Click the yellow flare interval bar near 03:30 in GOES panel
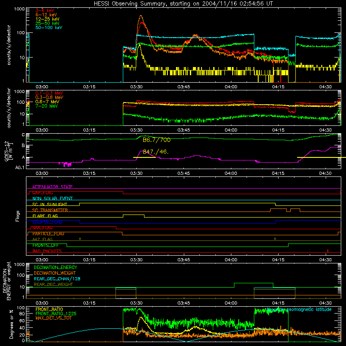The width and height of the screenshot is (346, 346). (x=144, y=157)
